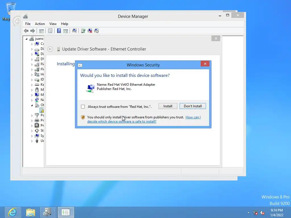
Task: Click the Back arrow in Device Manager toolbar
Action: coord(26,31)
